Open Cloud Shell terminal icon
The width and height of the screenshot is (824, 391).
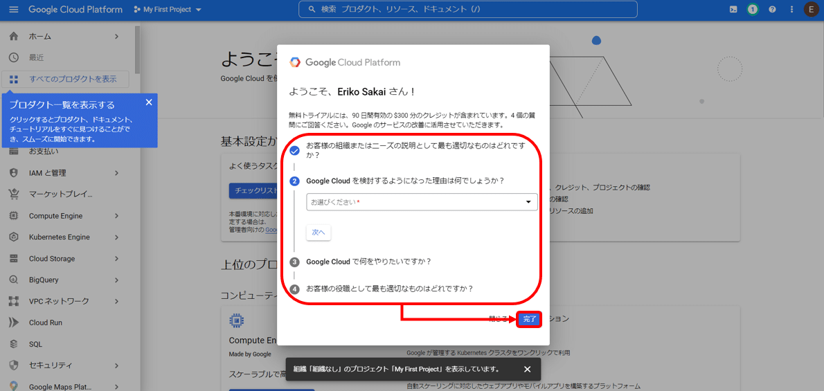coord(733,10)
